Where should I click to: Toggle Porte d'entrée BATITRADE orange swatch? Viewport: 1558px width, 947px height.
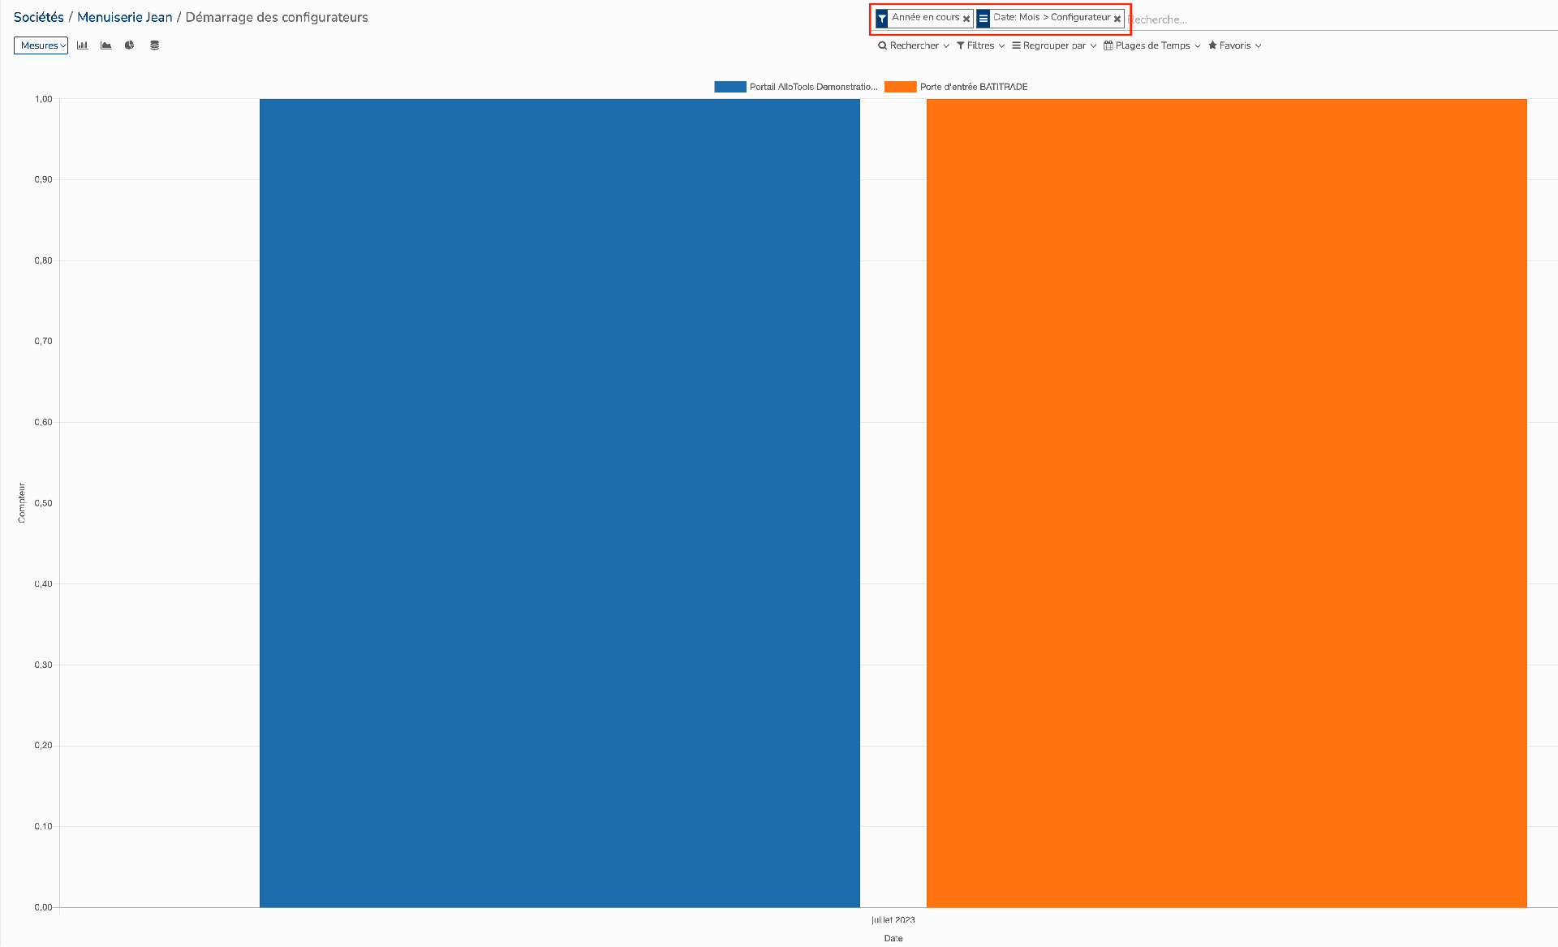click(x=901, y=87)
